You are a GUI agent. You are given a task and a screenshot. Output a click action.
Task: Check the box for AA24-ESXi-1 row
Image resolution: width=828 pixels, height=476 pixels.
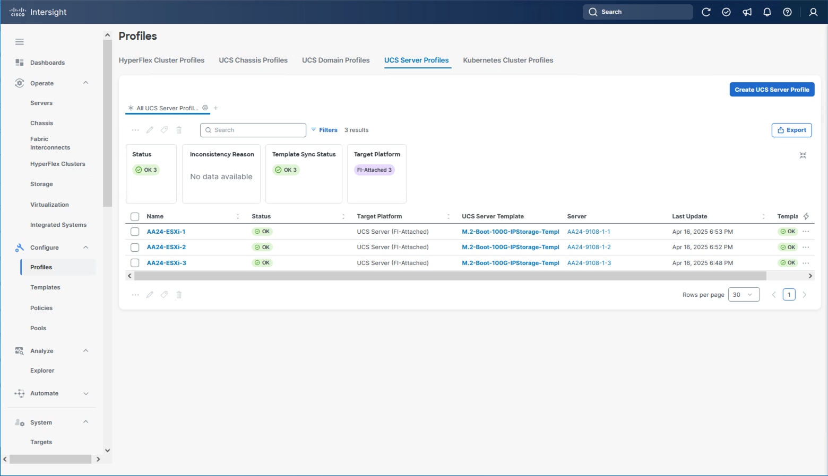(x=135, y=232)
